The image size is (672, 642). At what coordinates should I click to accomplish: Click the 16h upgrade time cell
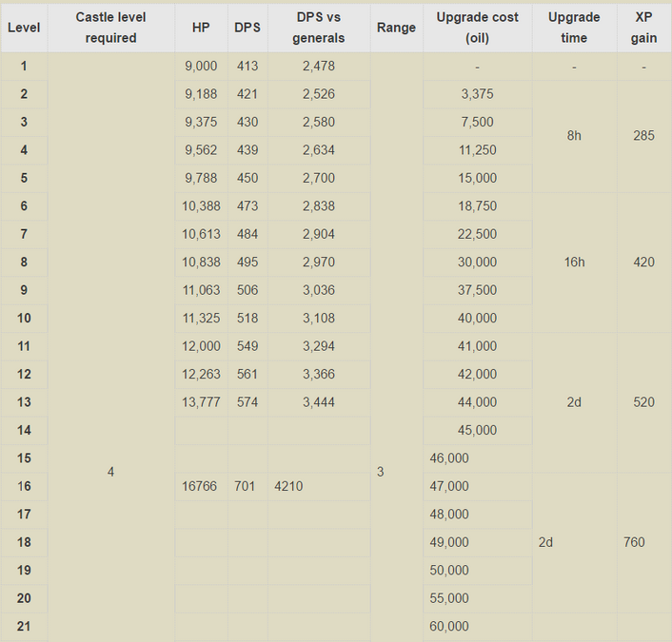click(x=574, y=263)
